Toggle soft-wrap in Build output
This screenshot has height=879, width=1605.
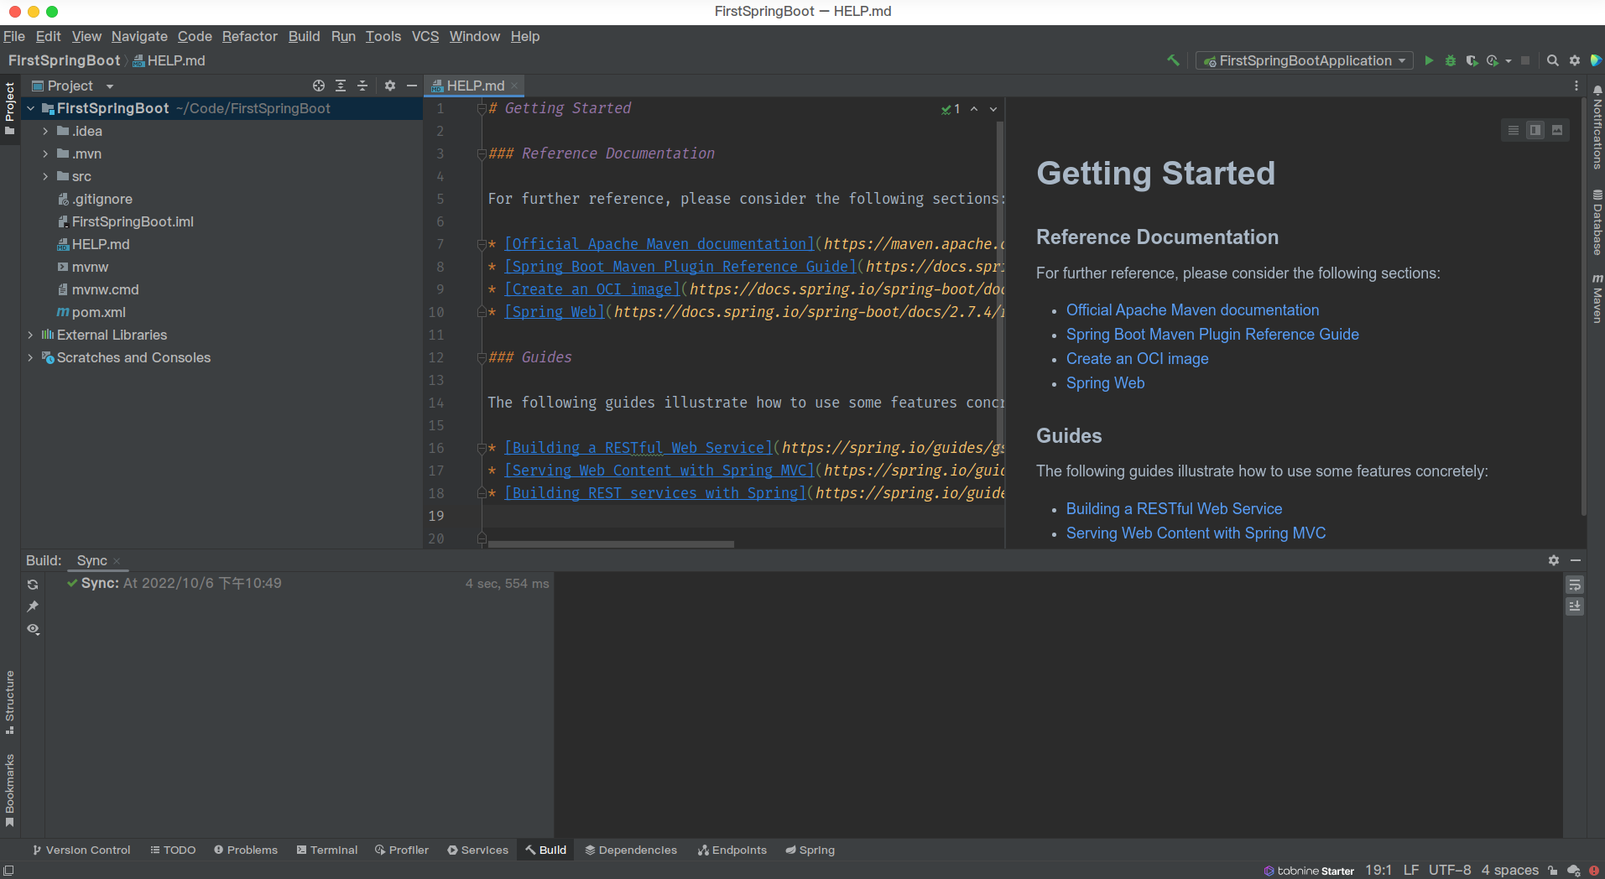click(x=1575, y=585)
